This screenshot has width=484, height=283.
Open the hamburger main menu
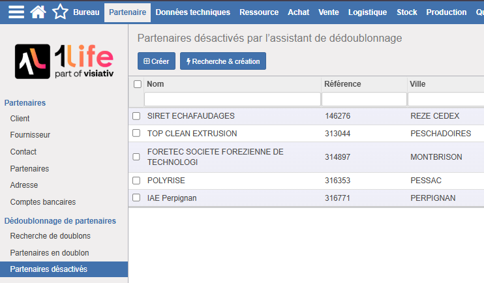pos(16,12)
